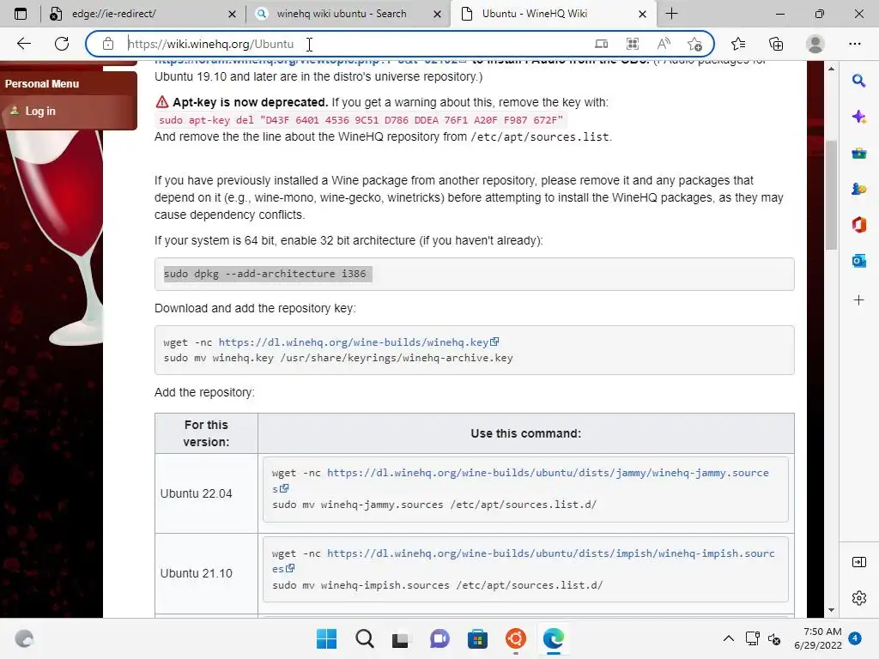Open sidebar Search icon

(x=858, y=81)
